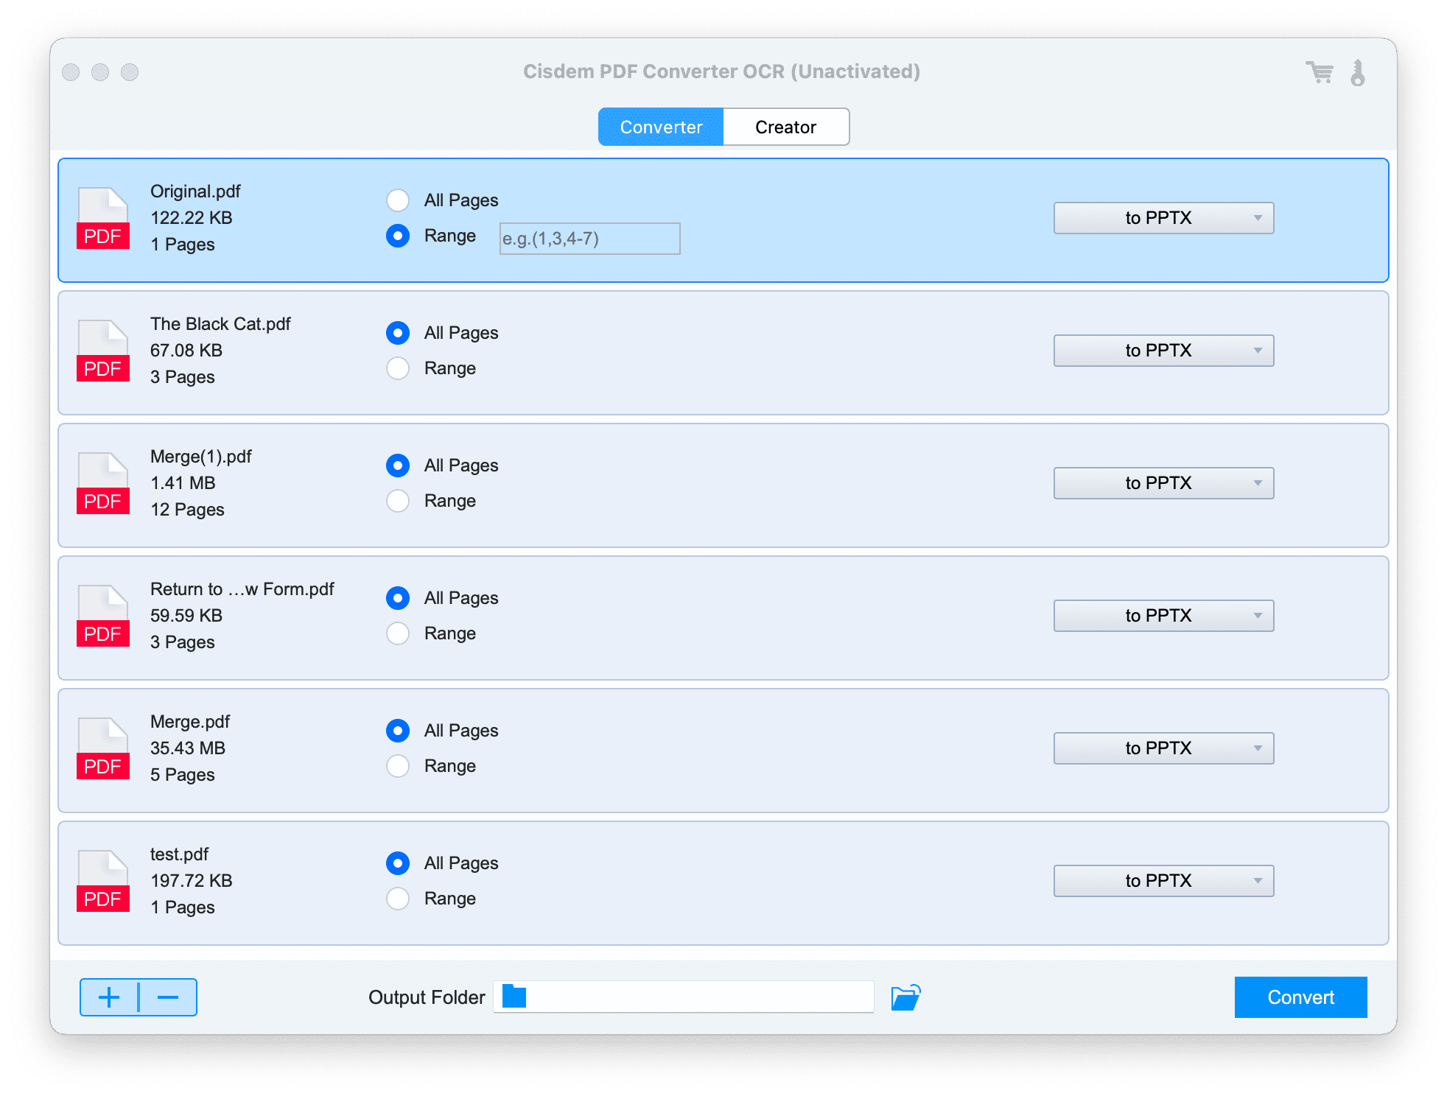The height and width of the screenshot is (1096, 1447).
Task: Select All Pages for Return to Form.pdf
Action: point(398,598)
